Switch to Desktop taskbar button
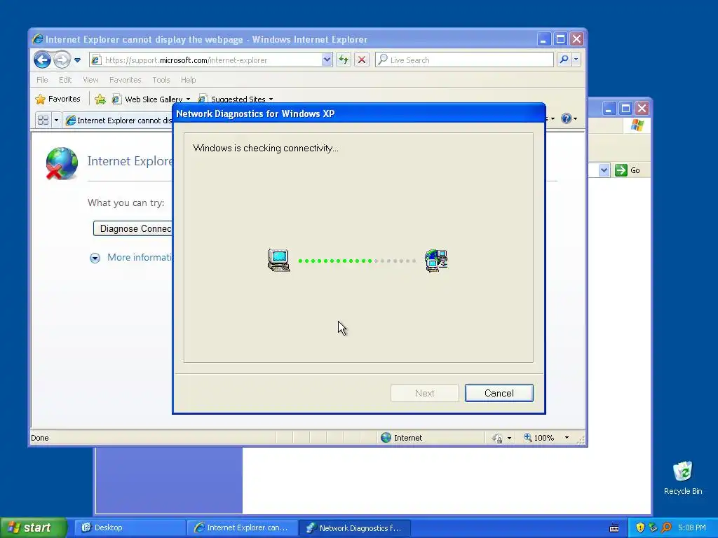The width and height of the screenshot is (718, 538). (x=129, y=527)
